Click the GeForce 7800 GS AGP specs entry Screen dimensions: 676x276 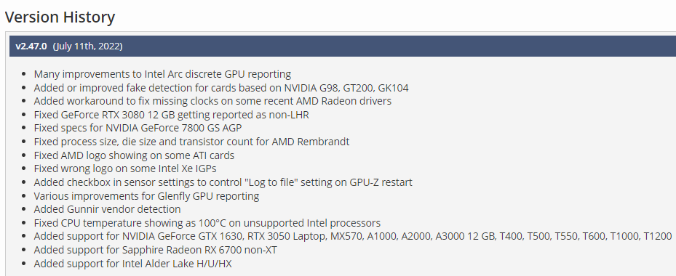(x=138, y=128)
